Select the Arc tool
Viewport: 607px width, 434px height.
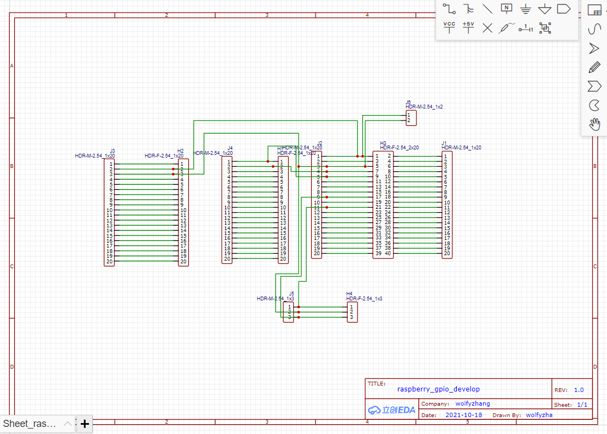point(594,105)
